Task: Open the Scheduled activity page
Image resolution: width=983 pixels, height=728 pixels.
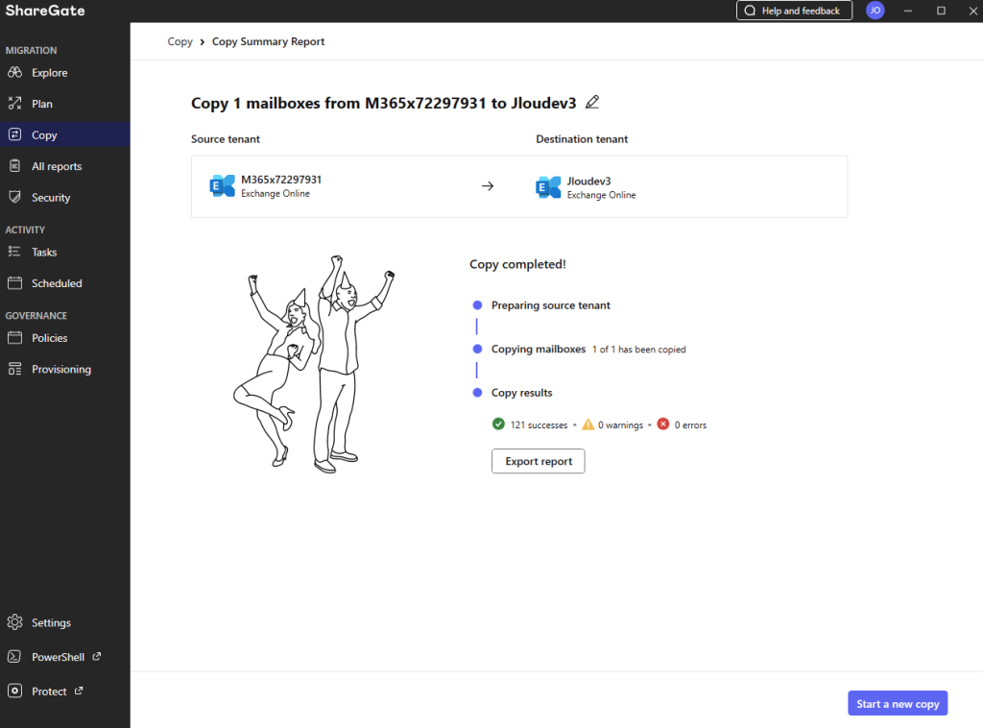Action: [x=65, y=282]
